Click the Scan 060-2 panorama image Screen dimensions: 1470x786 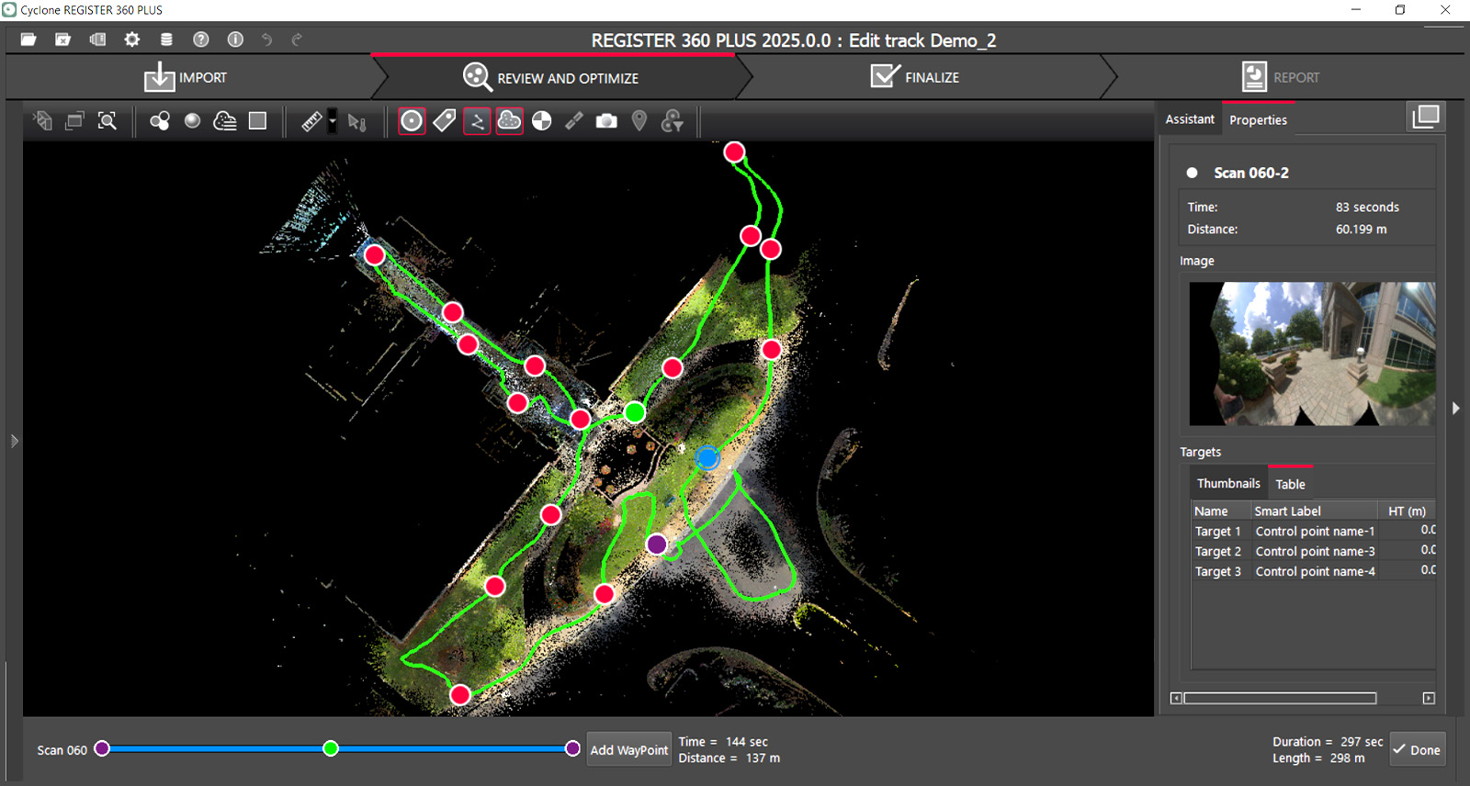coord(1312,354)
